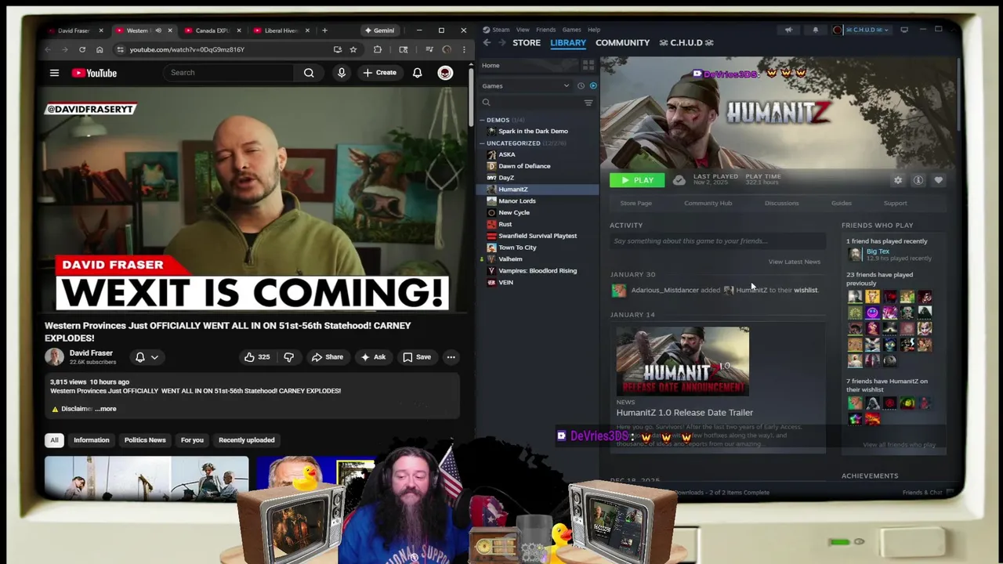Click the Steam announcements megaphone icon
The image size is (1003, 564).
click(789, 30)
